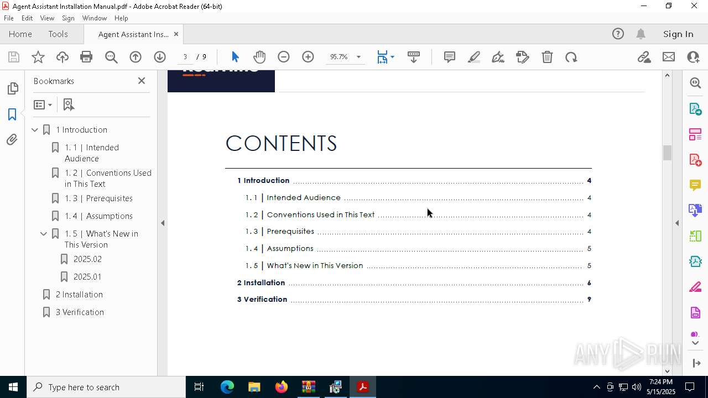Go to the previous page with the up arrow
708x398 pixels.
pyautogui.click(x=136, y=57)
